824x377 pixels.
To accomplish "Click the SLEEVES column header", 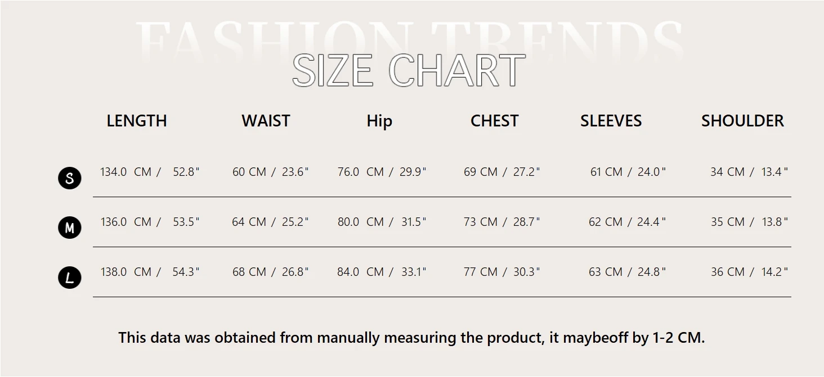I will pyautogui.click(x=611, y=121).
